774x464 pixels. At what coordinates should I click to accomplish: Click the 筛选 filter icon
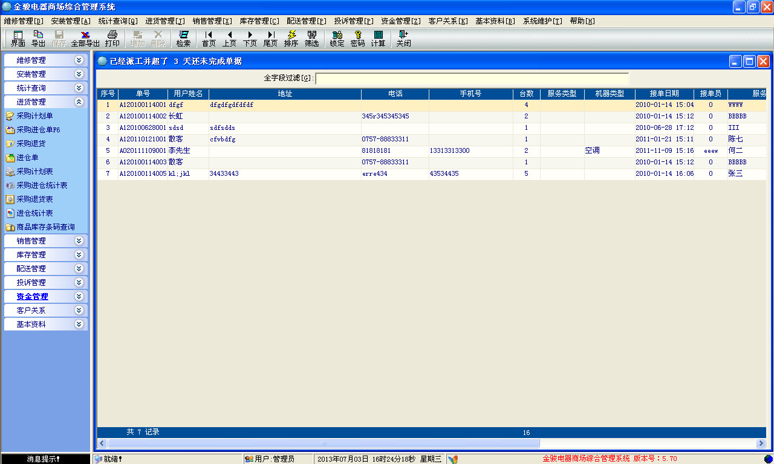311,39
